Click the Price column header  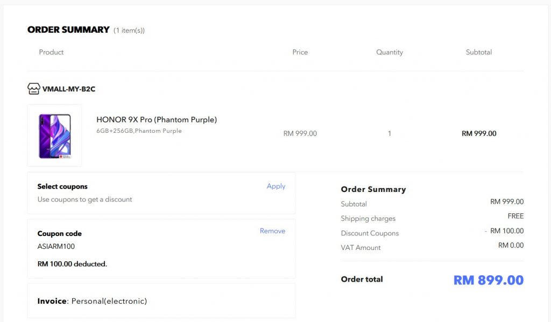(300, 52)
